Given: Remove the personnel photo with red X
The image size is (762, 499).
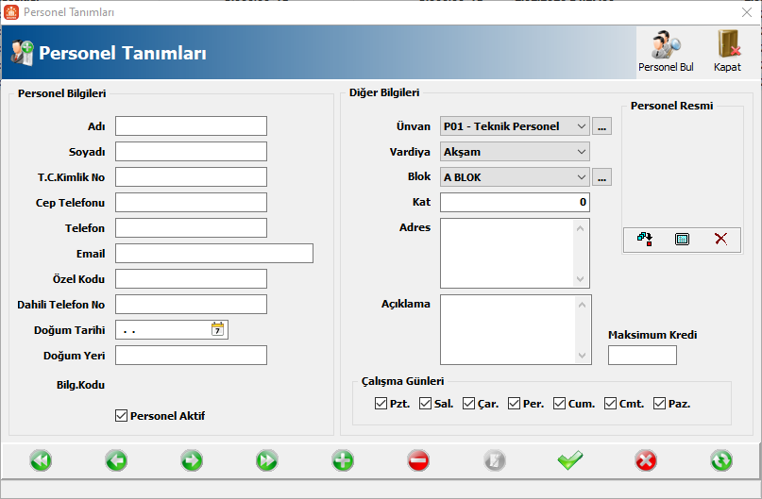Looking at the screenshot, I should 720,239.
